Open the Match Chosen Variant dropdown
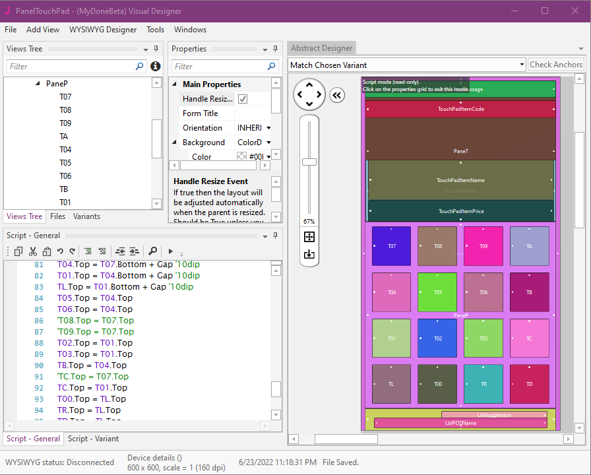This screenshot has width=591, height=475. [x=520, y=65]
